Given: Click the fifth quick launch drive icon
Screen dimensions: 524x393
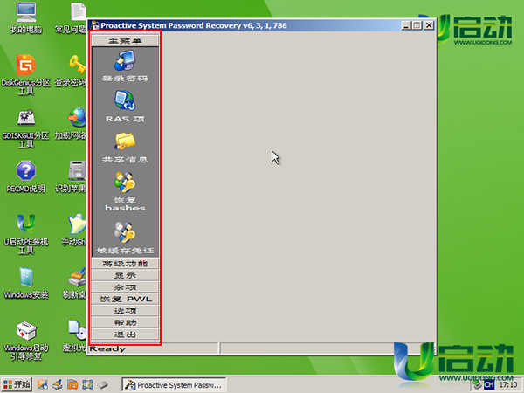Looking at the screenshot, I should (x=103, y=384).
